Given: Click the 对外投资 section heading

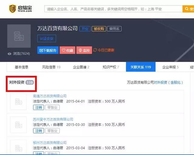Looking at the screenshot, I should pyautogui.click(x=17, y=82).
